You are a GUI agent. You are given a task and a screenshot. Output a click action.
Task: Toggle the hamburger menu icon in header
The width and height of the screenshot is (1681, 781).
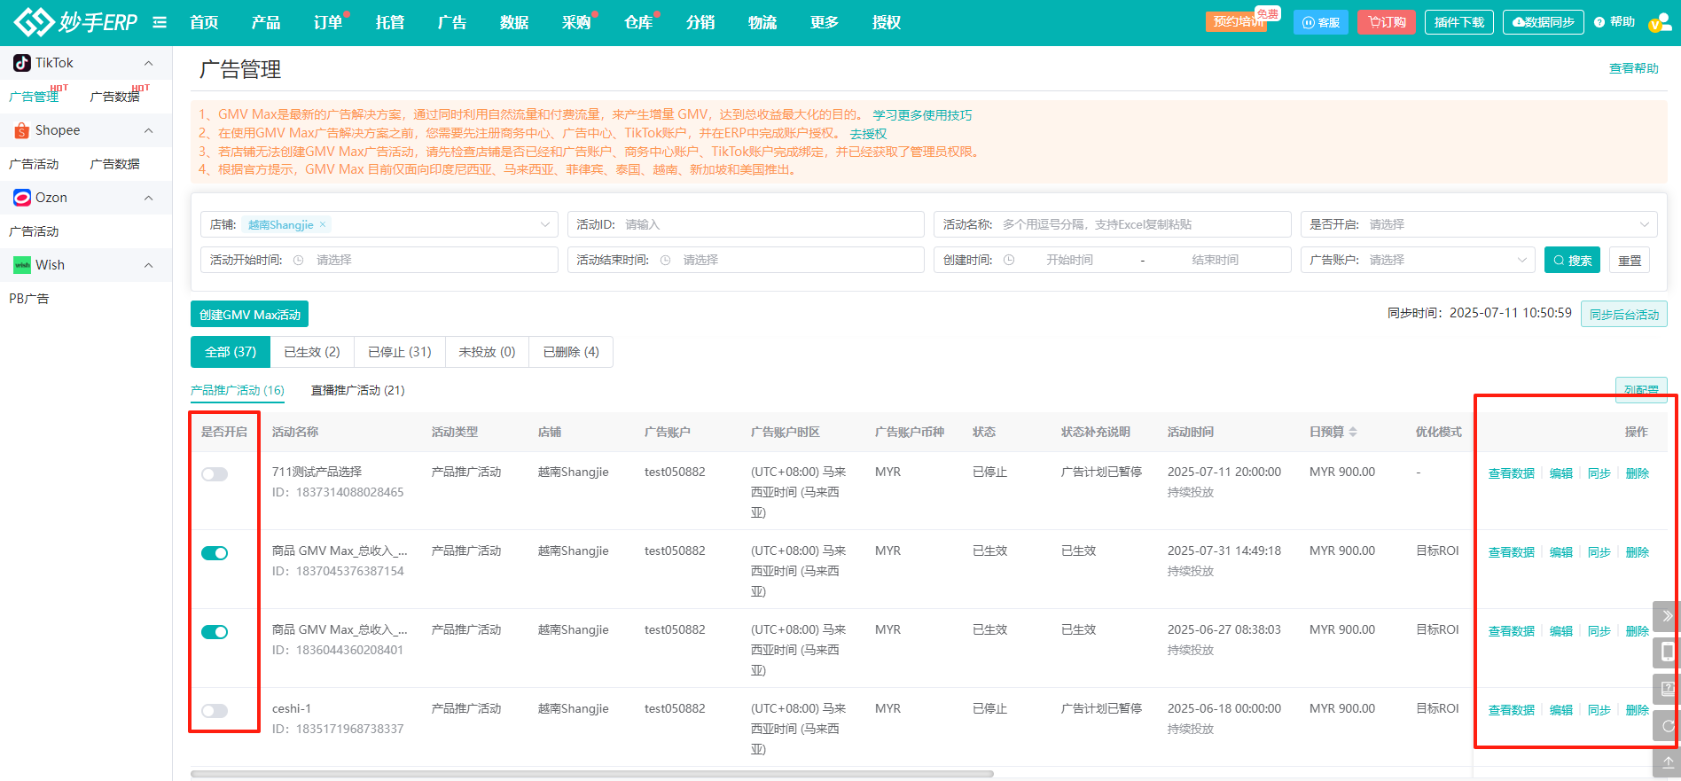160,22
